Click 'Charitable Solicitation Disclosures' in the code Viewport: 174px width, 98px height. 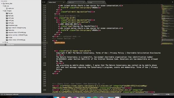tap(144, 53)
